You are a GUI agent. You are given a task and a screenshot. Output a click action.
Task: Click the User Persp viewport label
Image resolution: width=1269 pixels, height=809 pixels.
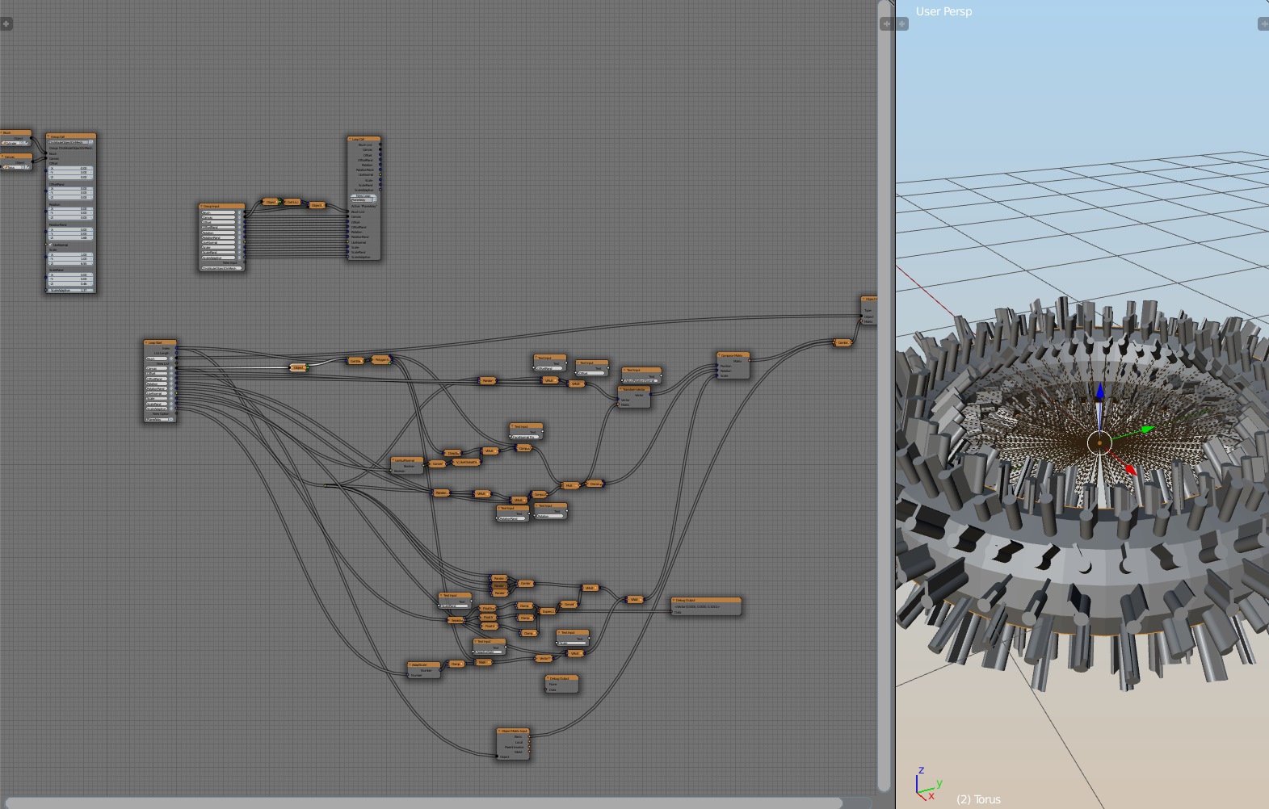coord(943,11)
